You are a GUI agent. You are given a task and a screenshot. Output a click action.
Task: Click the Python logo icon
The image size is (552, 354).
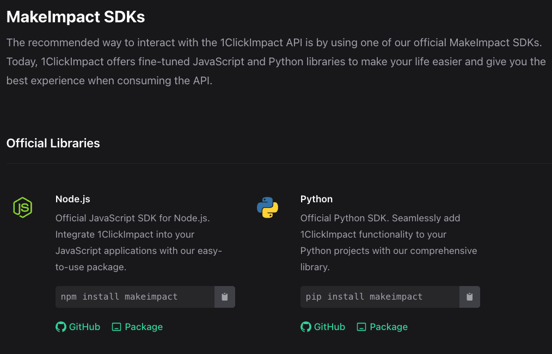point(267,207)
